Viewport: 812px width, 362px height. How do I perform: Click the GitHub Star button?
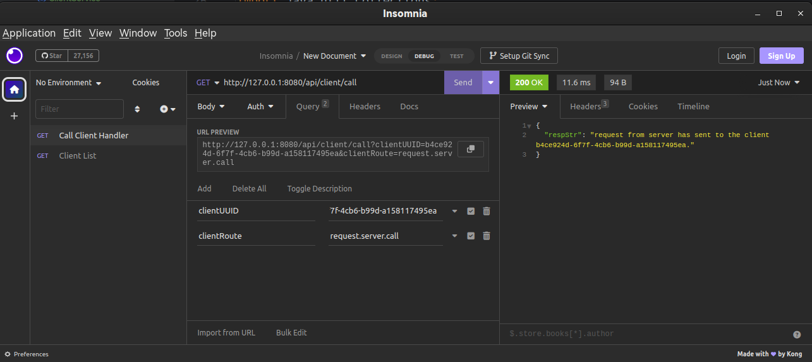tap(52, 56)
